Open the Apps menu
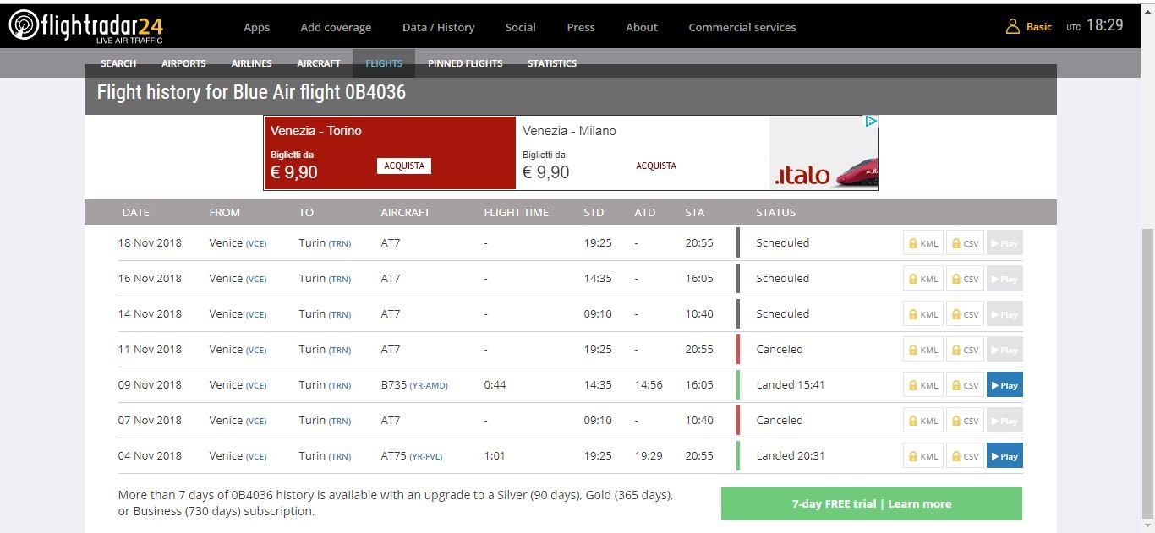1155x533 pixels. [x=256, y=27]
